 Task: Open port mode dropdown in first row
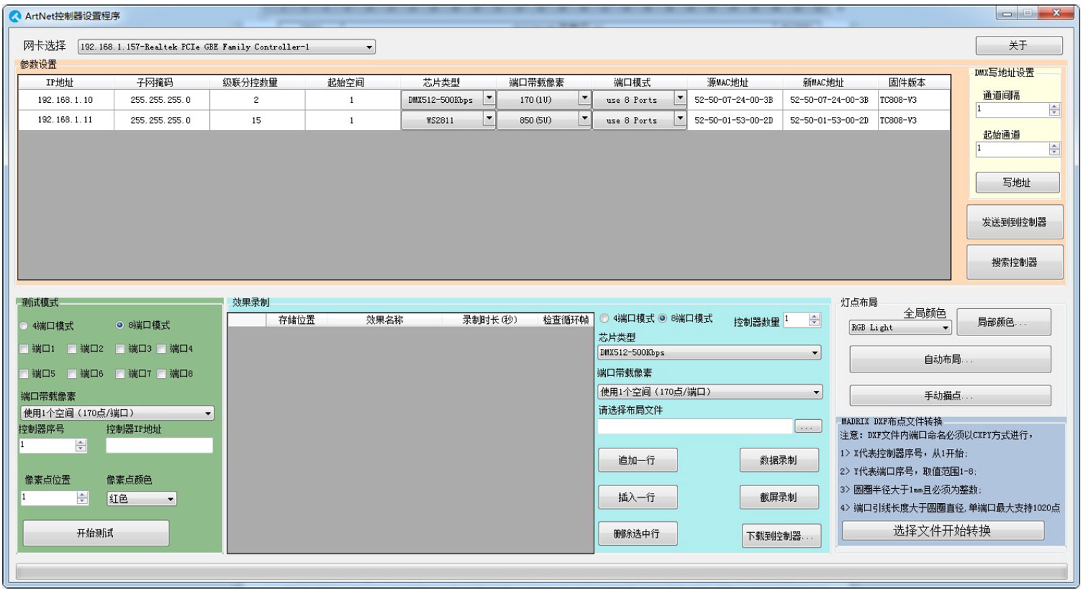pyautogui.click(x=680, y=99)
